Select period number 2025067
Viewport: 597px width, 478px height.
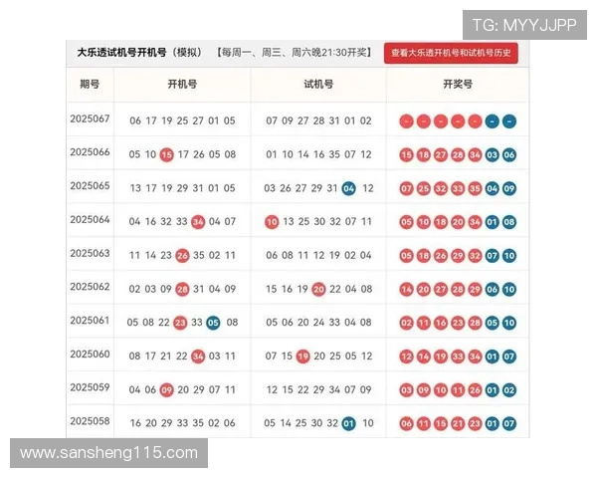click(90, 119)
